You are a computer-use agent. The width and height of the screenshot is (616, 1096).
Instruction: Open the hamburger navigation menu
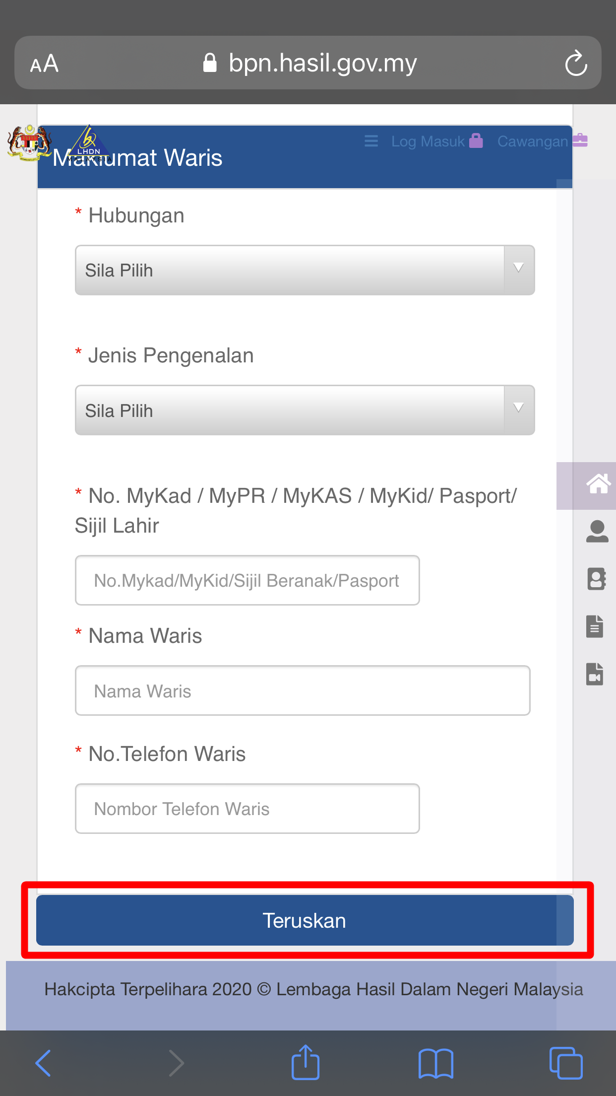point(371,141)
